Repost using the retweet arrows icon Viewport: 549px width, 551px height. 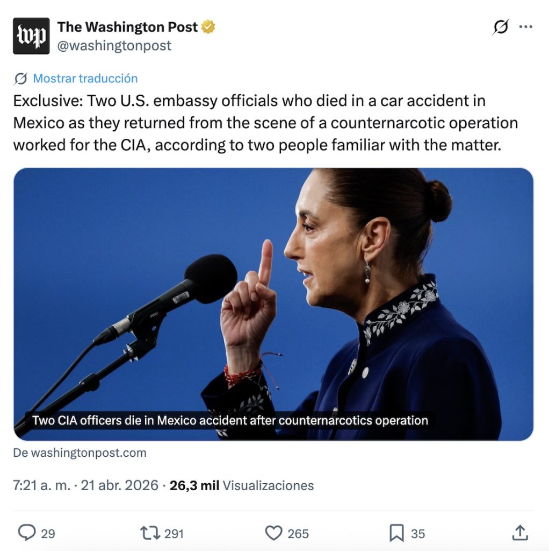pos(149,533)
